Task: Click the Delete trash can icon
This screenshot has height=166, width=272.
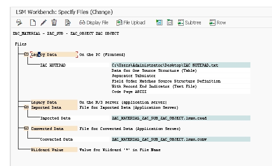Action: [x=54, y=23]
